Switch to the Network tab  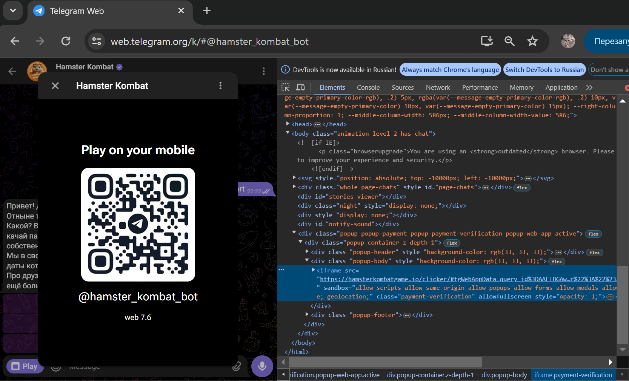pos(438,87)
